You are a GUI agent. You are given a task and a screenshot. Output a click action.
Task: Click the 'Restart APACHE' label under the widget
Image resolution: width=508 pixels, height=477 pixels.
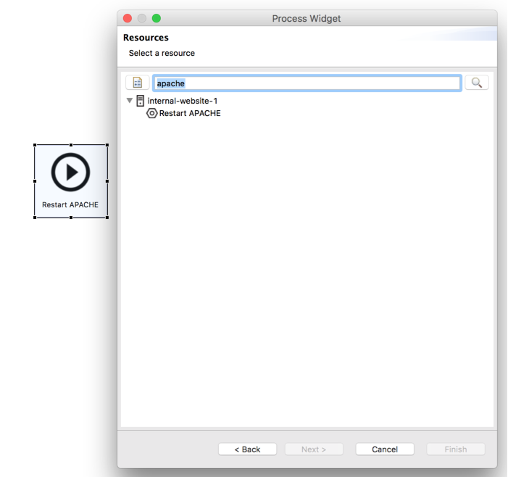(x=70, y=204)
